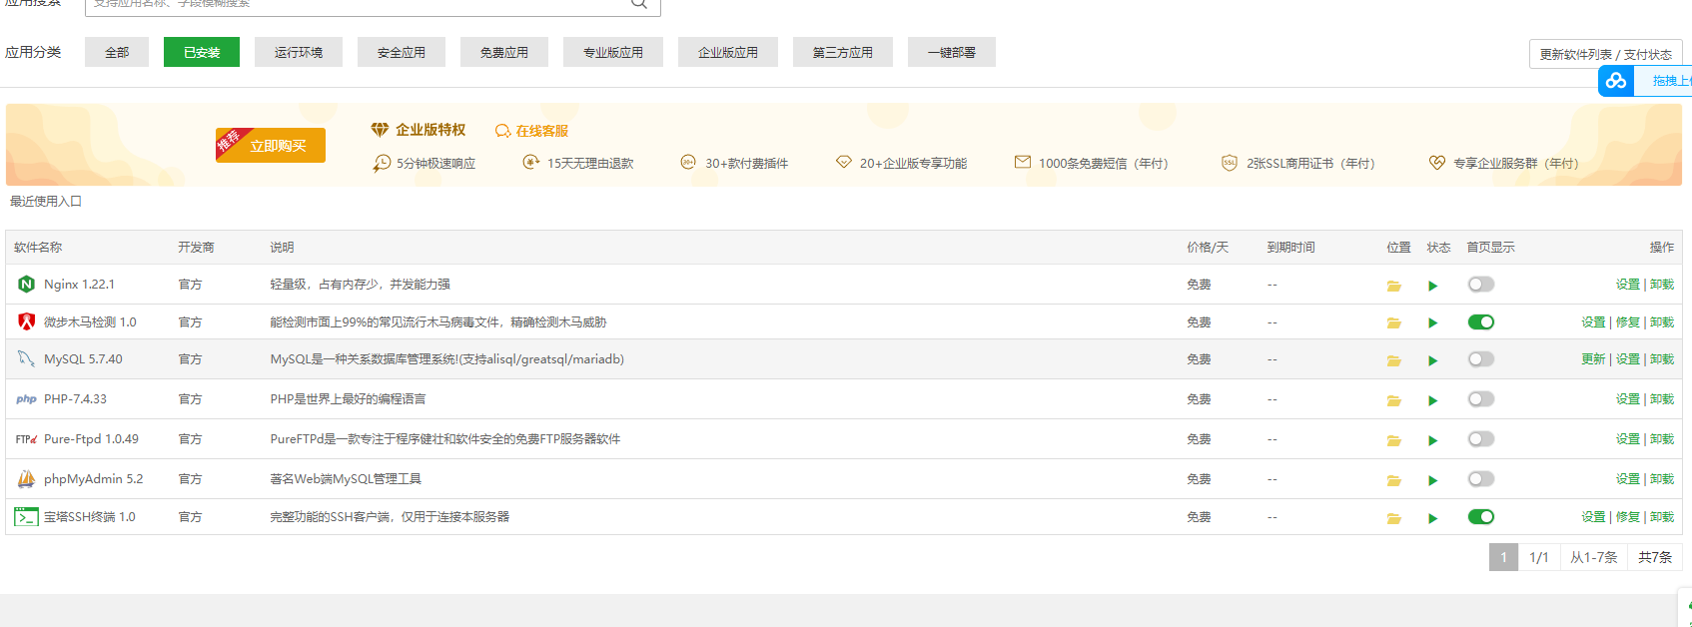Click the application search input field

click(x=360, y=5)
